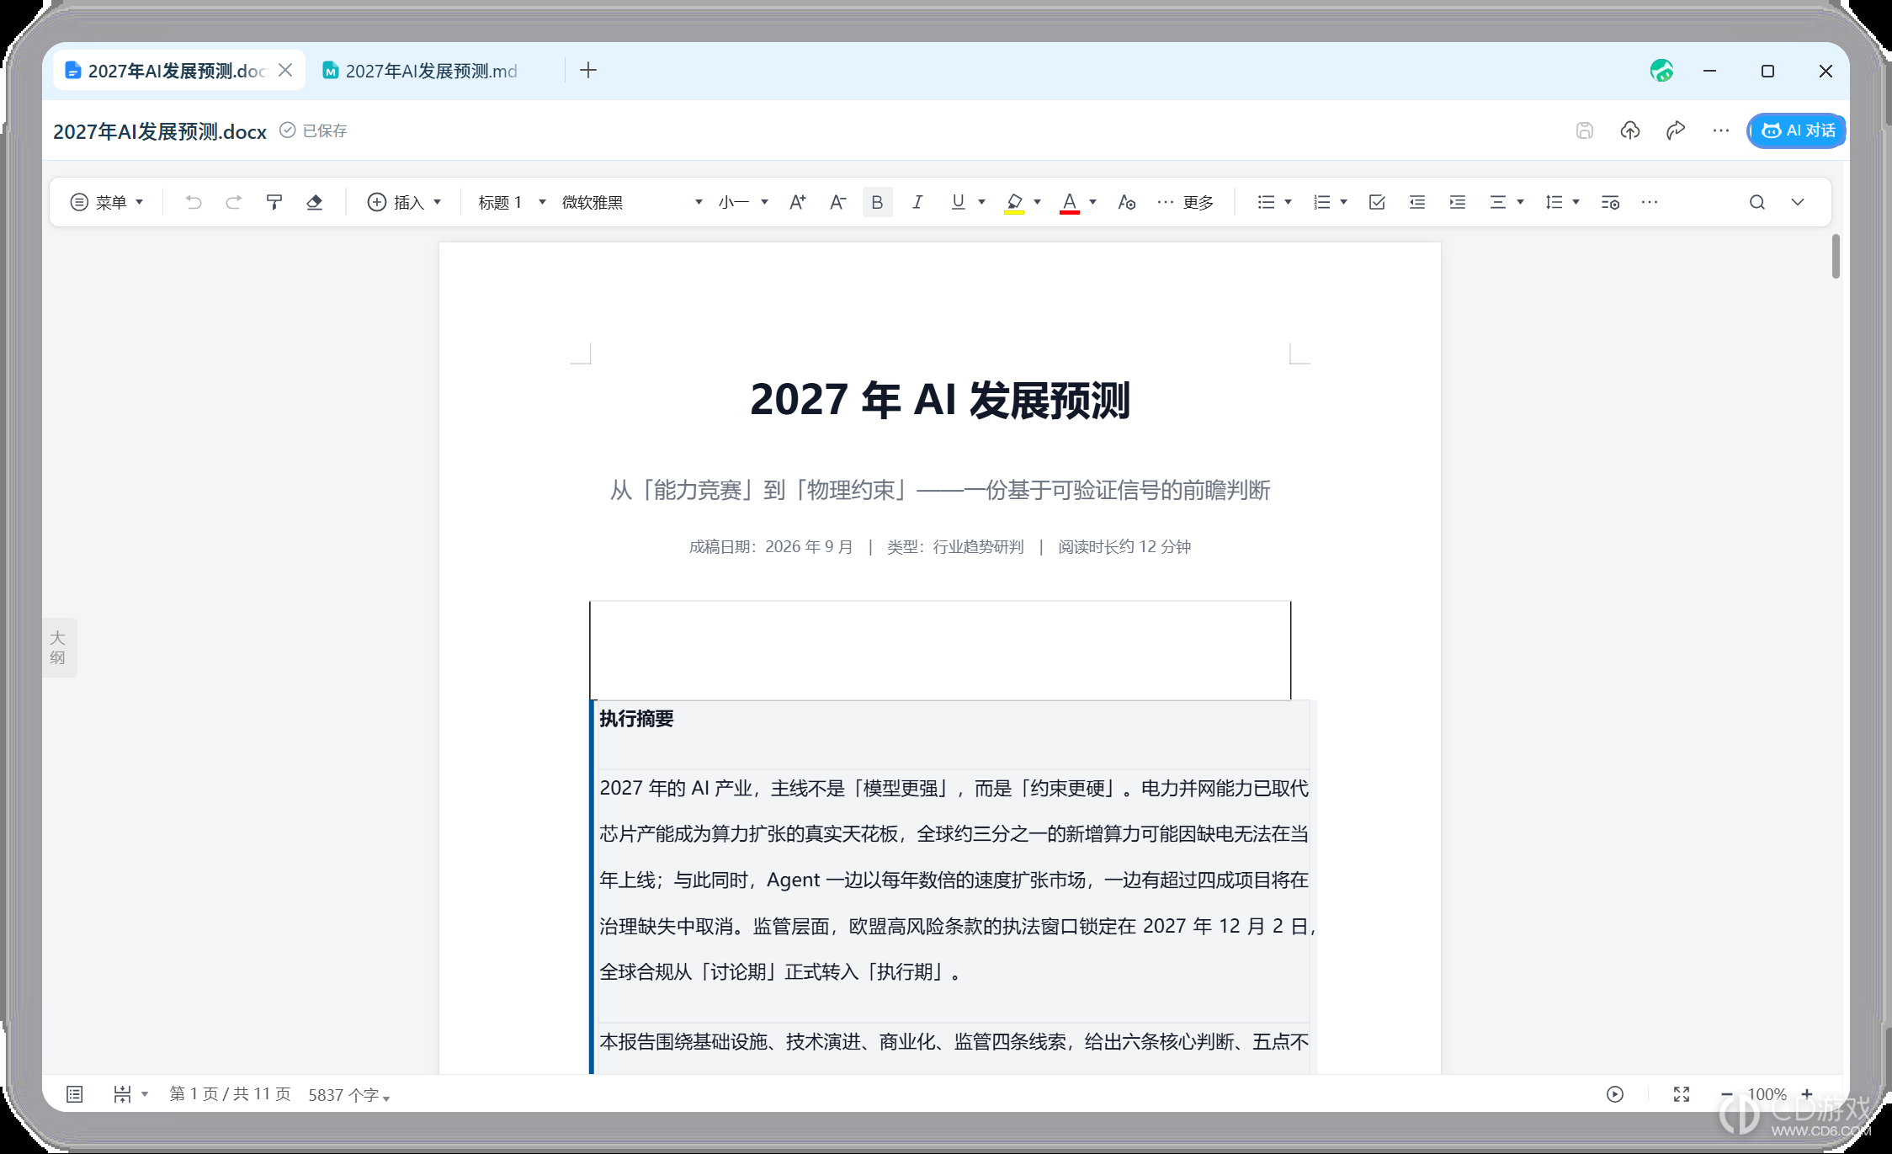Enter fullscreen mode from status bar
The width and height of the screenshot is (1892, 1154).
pyautogui.click(x=1682, y=1094)
